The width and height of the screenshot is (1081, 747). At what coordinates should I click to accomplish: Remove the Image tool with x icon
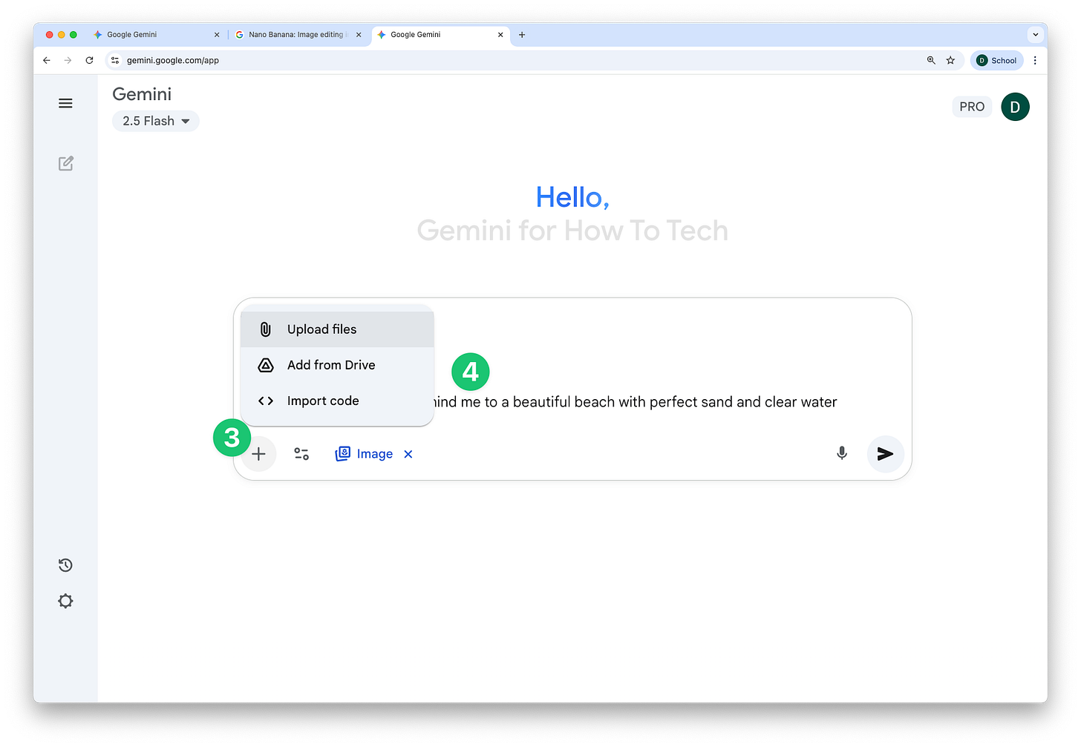(408, 454)
